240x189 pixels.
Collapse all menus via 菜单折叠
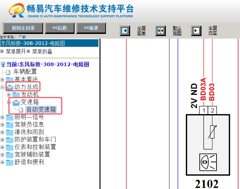pyautogui.click(x=42, y=51)
